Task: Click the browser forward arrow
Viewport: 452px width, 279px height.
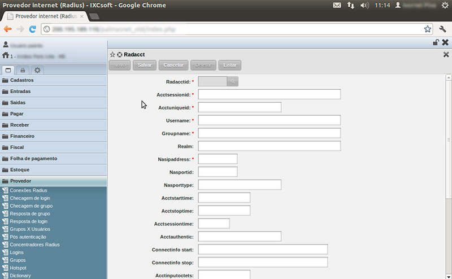Action: click(20, 29)
